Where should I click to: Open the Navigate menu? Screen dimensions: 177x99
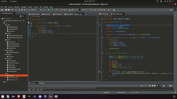coord(24,7)
